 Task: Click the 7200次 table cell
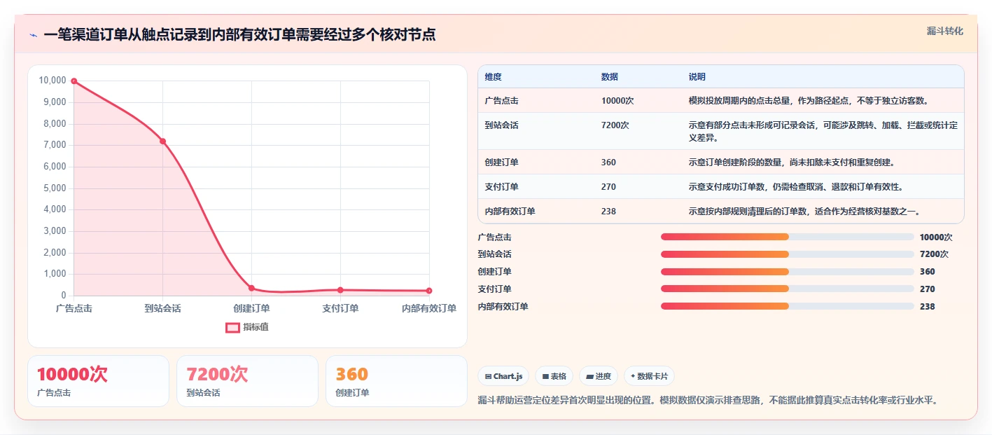pos(615,125)
